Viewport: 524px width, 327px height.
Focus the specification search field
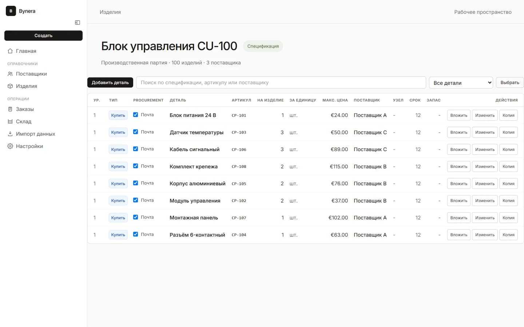coord(281,82)
